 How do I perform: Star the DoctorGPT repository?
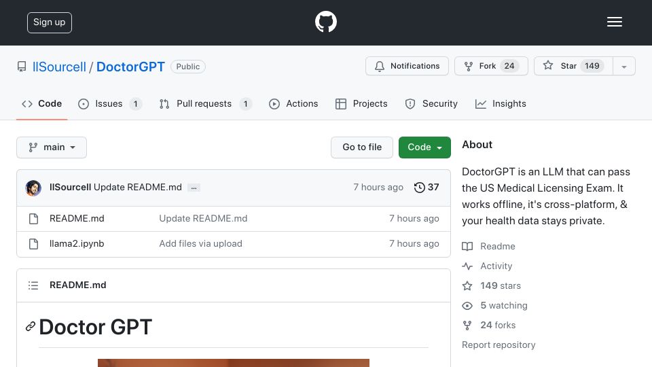pos(573,66)
